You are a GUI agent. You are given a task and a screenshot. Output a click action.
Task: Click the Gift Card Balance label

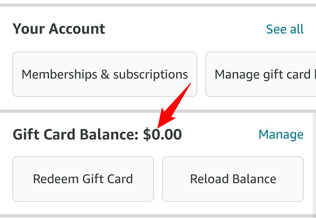tap(75, 134)
